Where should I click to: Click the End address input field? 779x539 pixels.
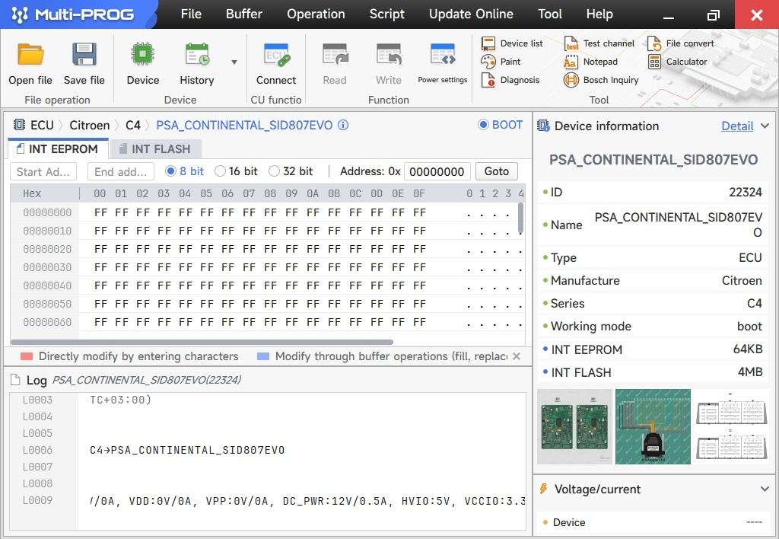click(121, 171)
